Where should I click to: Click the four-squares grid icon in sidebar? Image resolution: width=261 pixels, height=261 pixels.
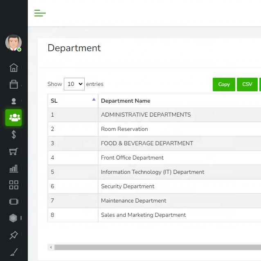[x=14, y=185]
